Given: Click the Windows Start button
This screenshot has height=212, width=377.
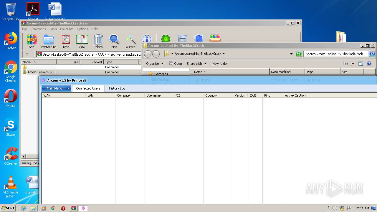Looking at the screenshot, I should click(x=8, y=208).
